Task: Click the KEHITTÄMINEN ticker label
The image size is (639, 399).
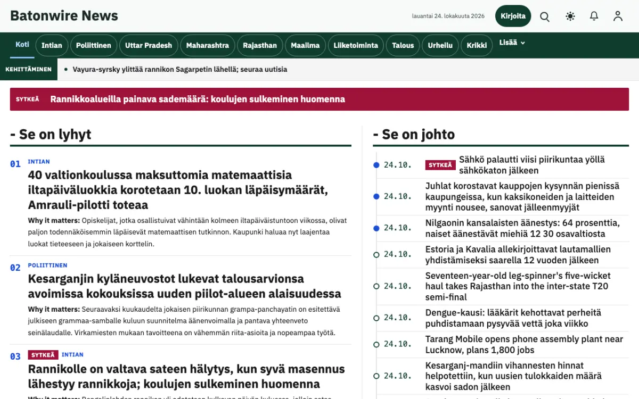Action: 29,69
